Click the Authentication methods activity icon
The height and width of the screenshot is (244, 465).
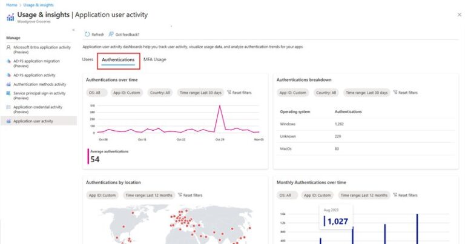(x=8, y=84)
